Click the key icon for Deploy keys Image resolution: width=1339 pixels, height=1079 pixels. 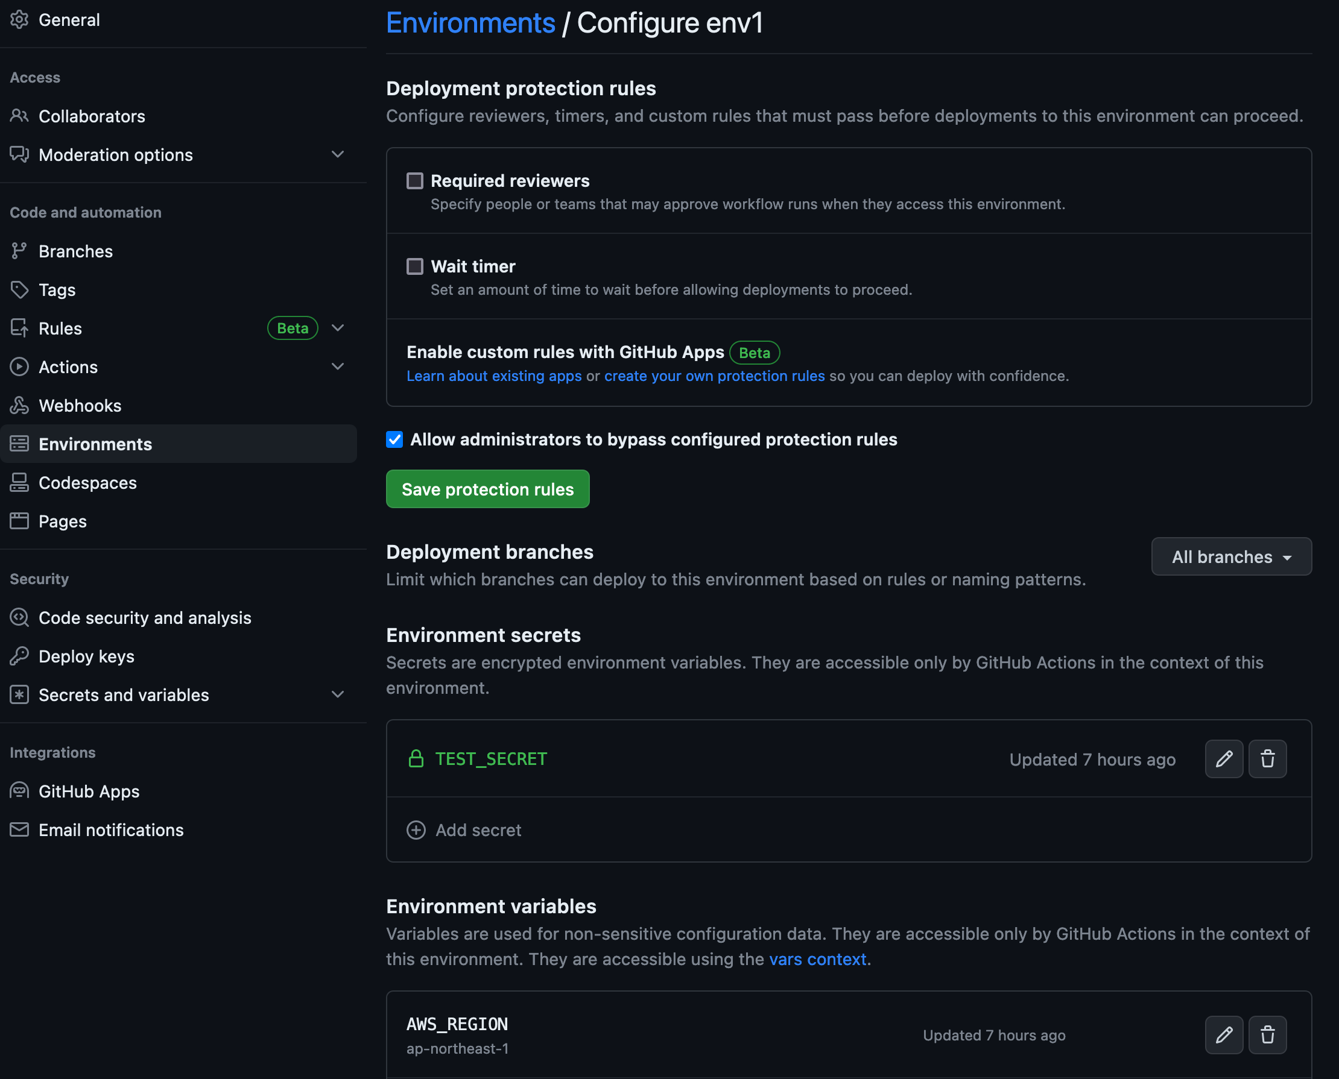pyautogui.click(x=19, y=656)
